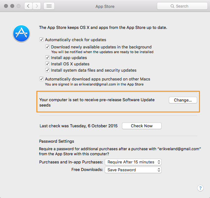Click the 'Password Settings' heading
Screen dimensions: 210x198
(x=57, y=141)
